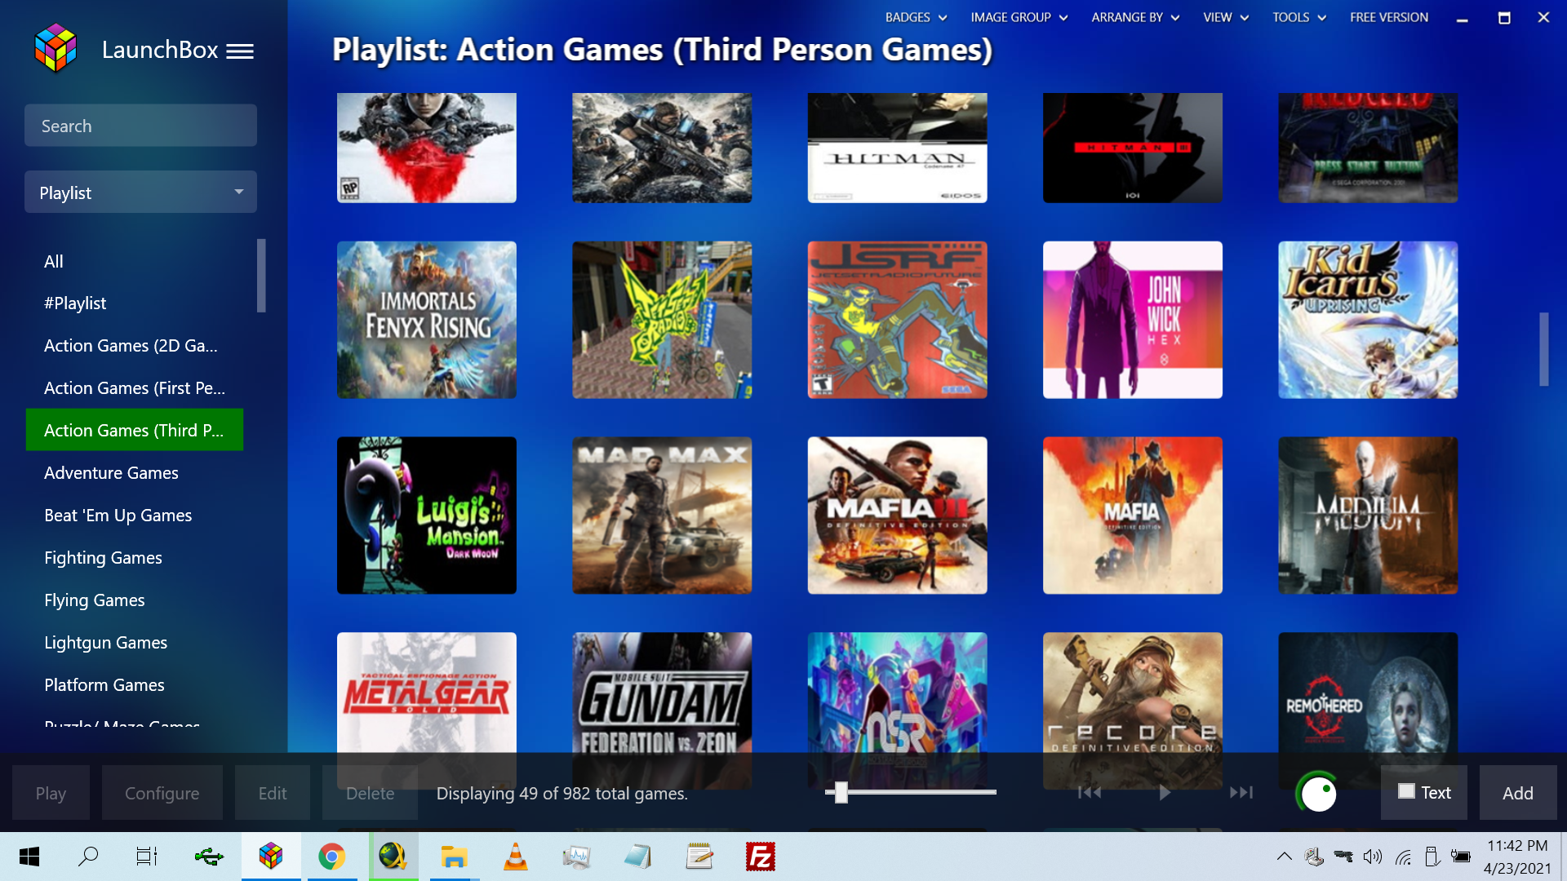Click the Configure button
Image resolution: width=1567 pixels, height=881 pixels.
162,792
